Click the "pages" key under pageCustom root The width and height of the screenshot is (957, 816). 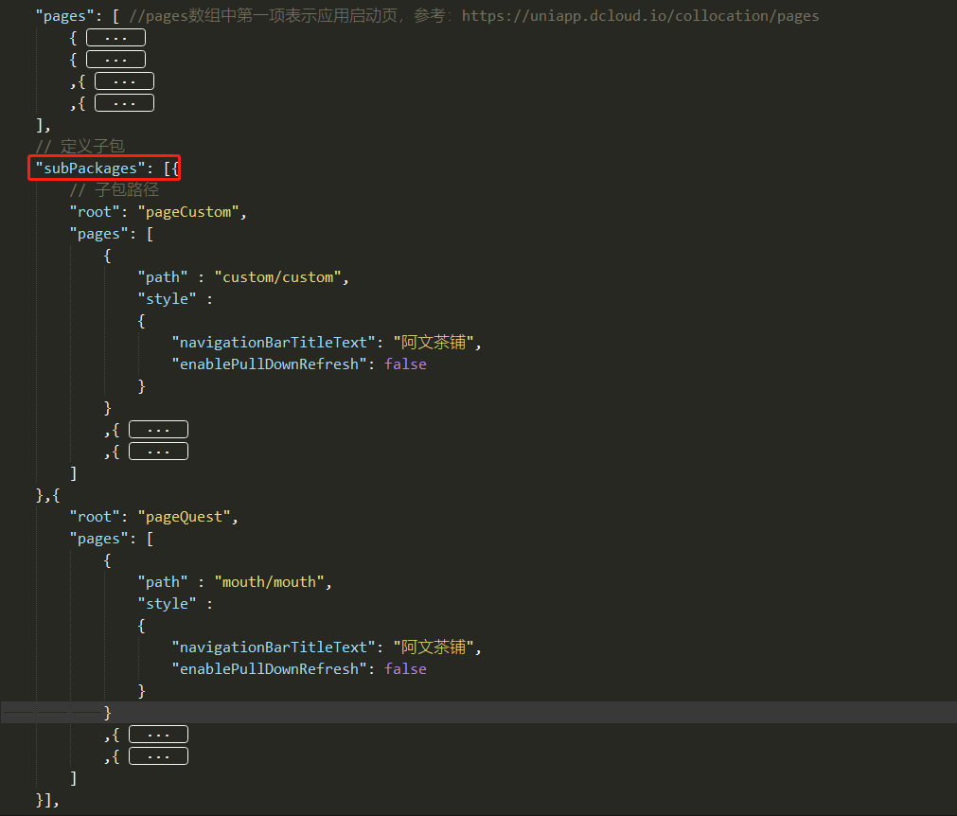(x=98, y=235)
